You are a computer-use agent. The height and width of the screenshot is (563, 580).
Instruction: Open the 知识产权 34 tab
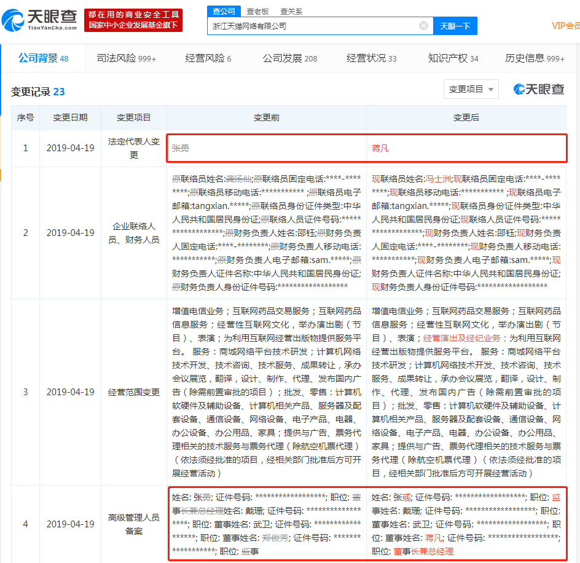(x=453, y=58)
